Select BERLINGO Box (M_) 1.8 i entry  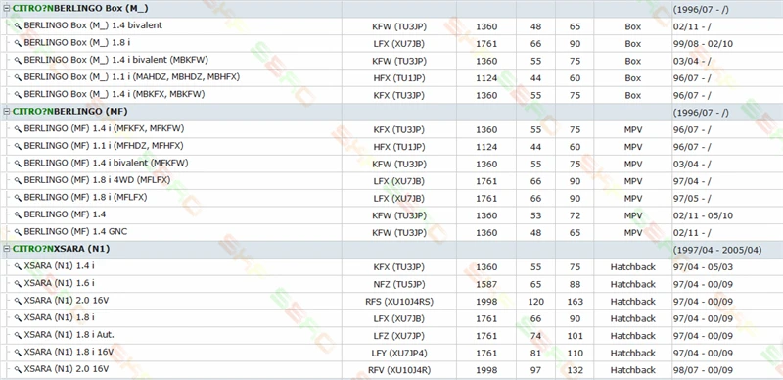[x=77, y=43]
